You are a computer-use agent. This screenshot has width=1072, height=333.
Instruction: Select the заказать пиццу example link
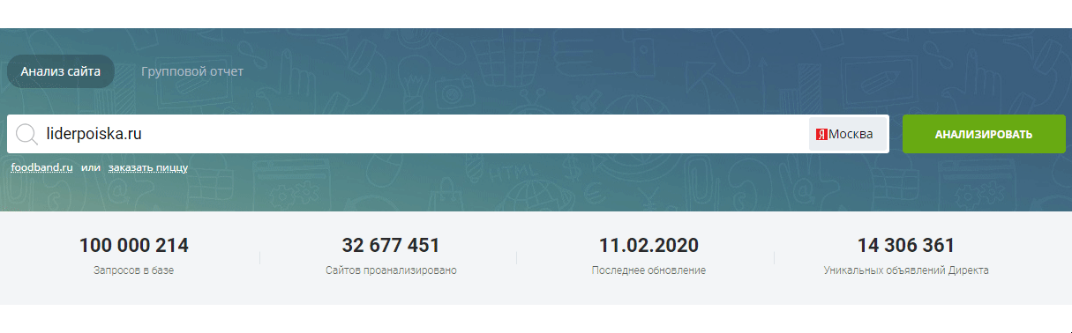coord(148,167)
